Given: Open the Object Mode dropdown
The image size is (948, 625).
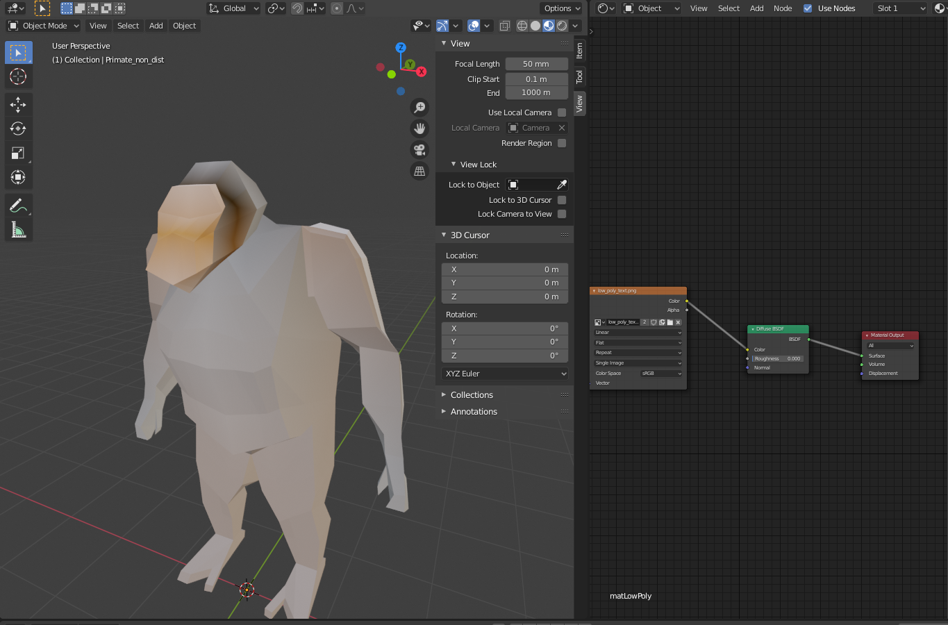Looking at the screenshot, I should coord(44,26).
